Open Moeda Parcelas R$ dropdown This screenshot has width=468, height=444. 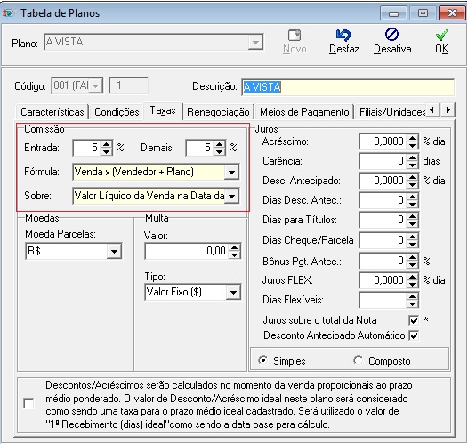[x=114, y=251]
